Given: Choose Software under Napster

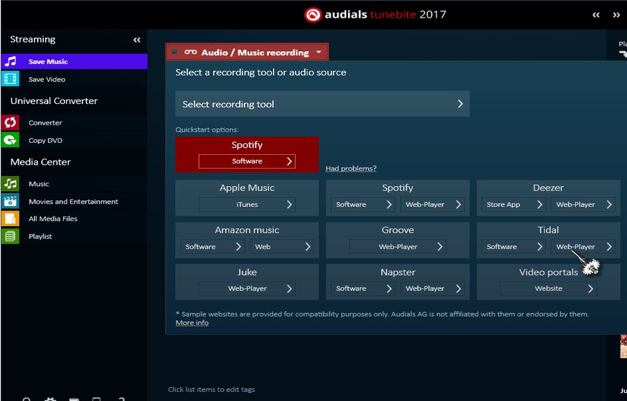Looking at the screenshot, I should click(x=362, y=288).
